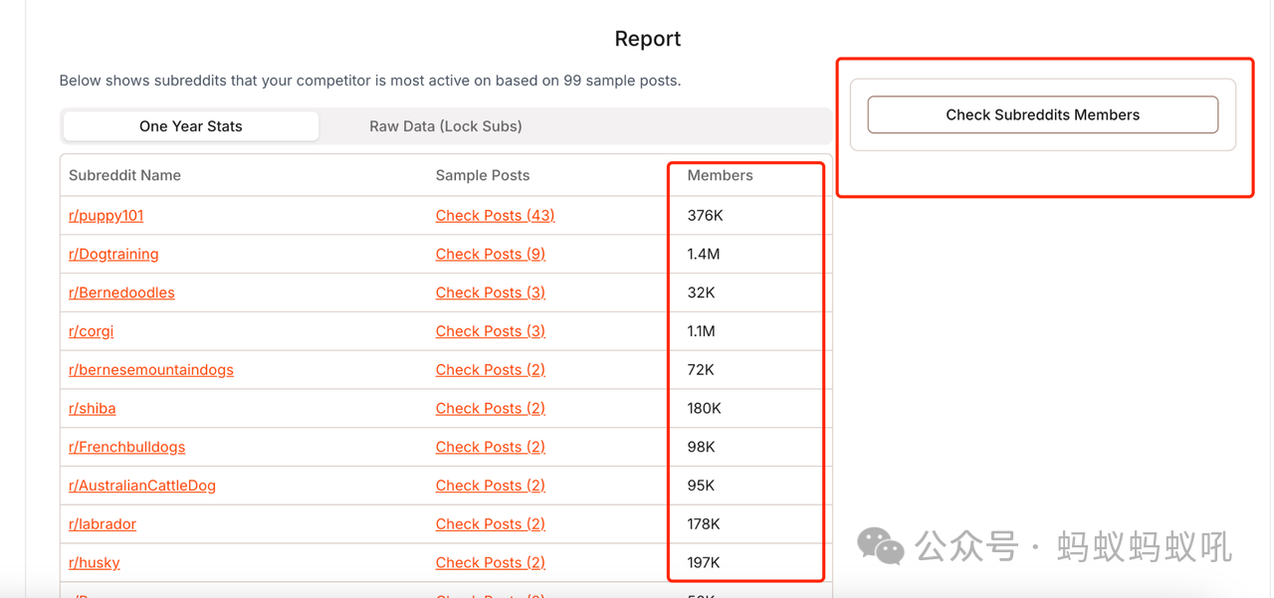
Task: Switch to the One Year Stats tab
Action: pyautogui.click(x=190, y=126)
